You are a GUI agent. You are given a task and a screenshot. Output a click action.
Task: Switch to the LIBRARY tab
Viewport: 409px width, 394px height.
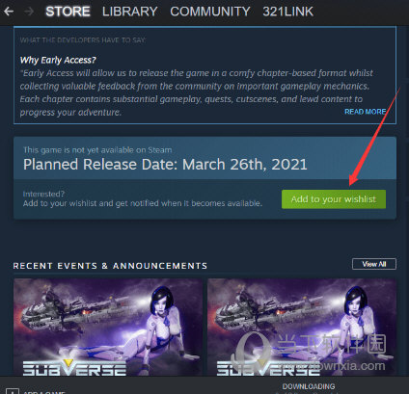(130, 12)
